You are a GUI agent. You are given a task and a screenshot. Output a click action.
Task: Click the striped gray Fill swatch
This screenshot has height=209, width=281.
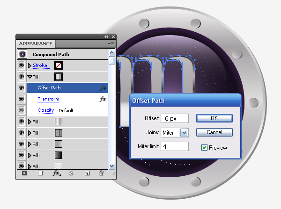[x=59, y=133]
